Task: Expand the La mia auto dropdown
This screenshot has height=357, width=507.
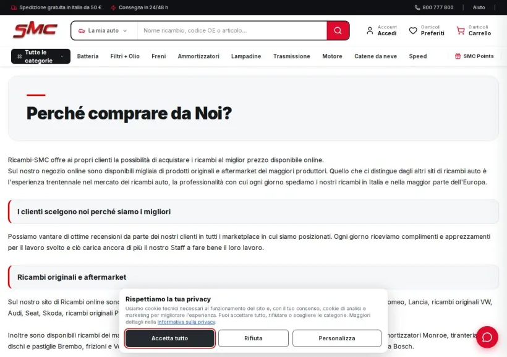Action: 104,30
